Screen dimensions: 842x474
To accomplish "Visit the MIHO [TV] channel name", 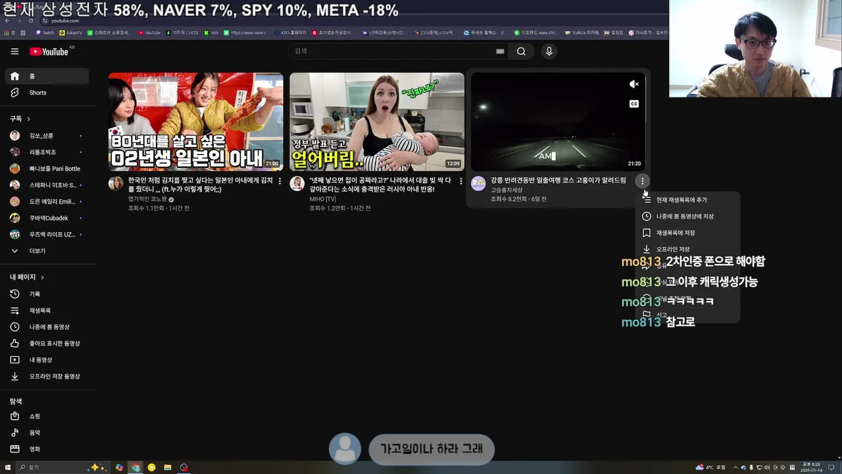I will click(x=323, y=199).
